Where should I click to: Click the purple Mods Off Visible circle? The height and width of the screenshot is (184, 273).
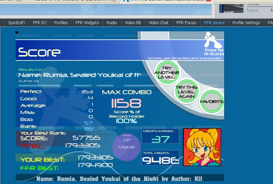pos(127,147)
